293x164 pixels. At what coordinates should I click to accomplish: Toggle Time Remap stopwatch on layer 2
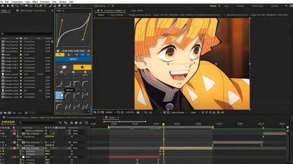pos(18,137)
